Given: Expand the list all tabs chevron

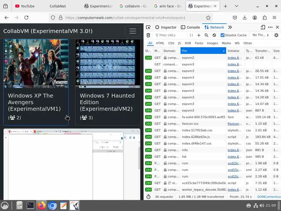Looking at the screenshot, I should [237, 6].
